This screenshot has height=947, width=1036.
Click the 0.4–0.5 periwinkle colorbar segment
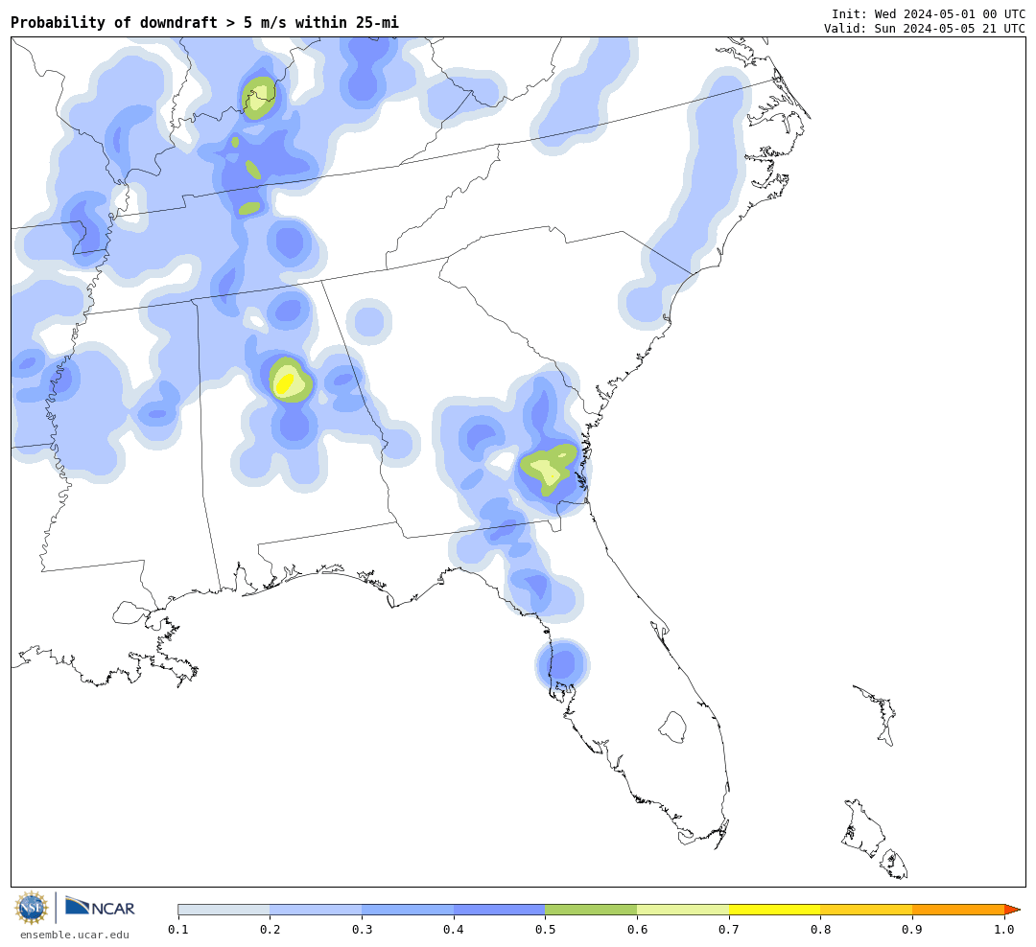click(x=500, y=910)
